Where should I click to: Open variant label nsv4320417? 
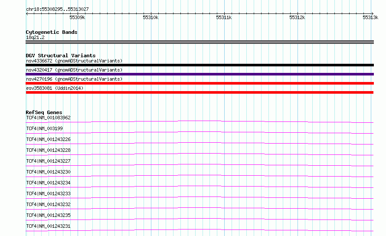pyautogui.click(x=74, y=70)
